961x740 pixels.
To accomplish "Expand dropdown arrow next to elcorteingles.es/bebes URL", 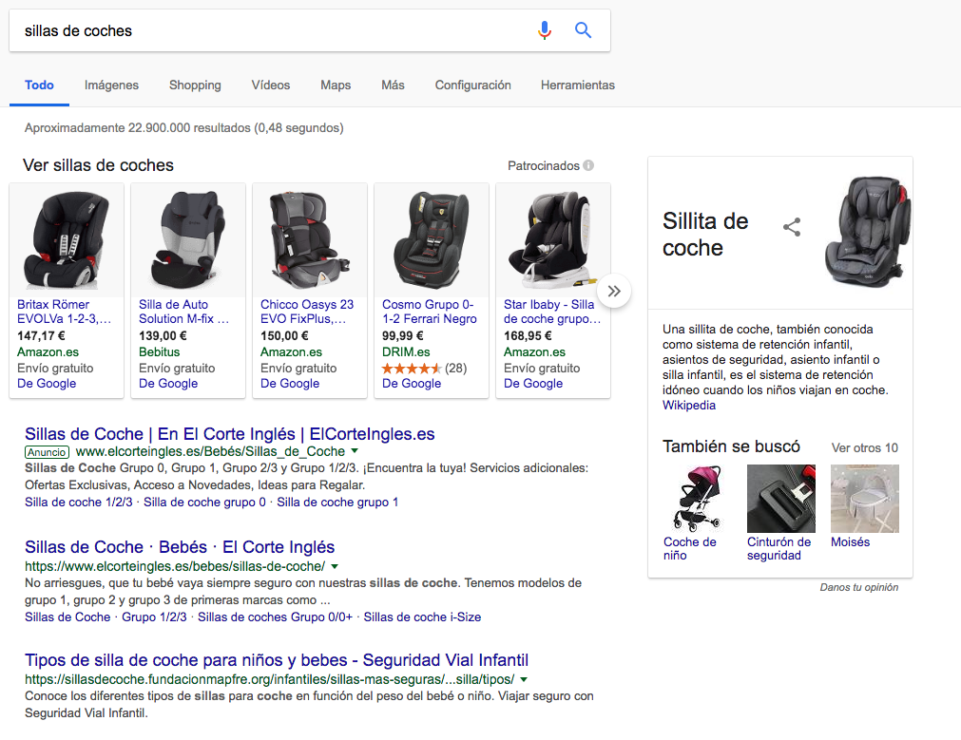I will coord(335,566).
